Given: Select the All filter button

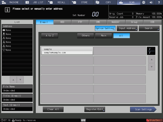Looking at the screenshot, I should point(122,36).
